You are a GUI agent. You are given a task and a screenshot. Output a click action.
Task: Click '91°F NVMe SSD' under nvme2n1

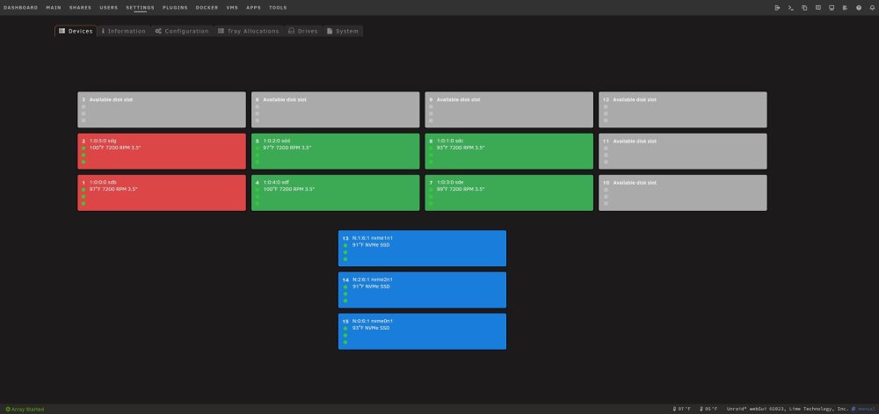point(371,287)
